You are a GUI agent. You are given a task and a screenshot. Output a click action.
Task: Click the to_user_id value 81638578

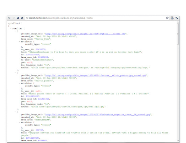pyautogui.click(x=40, y=49)
